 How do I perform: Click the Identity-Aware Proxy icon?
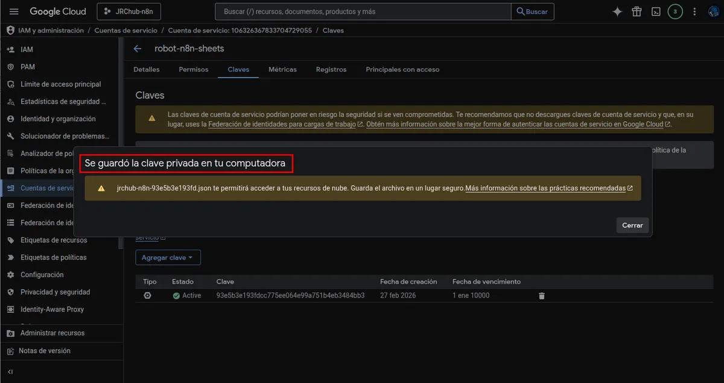10,310
